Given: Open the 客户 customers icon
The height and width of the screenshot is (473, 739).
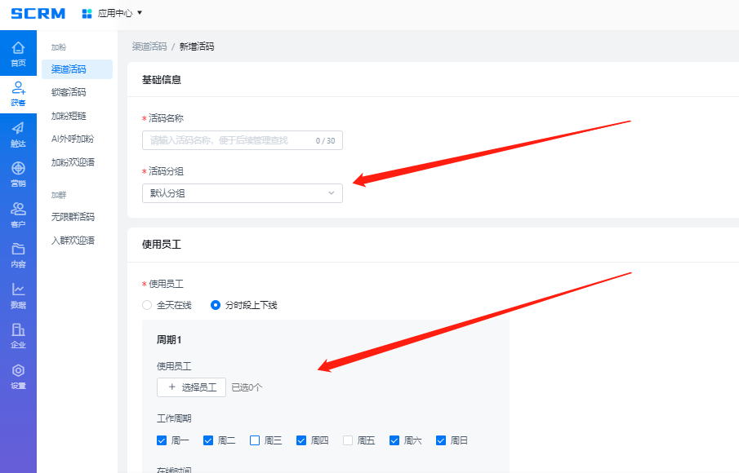Looking at the screenshot, I should (18, 214).
